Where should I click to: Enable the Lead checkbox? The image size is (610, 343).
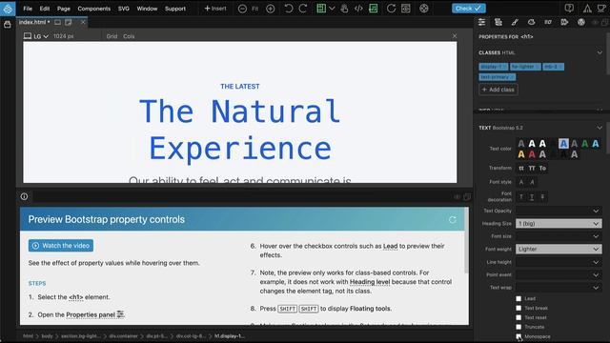[518, 298]
